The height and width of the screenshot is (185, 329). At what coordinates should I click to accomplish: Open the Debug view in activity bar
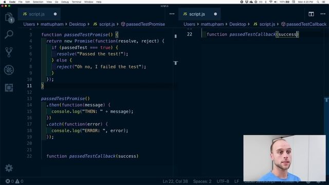point(9,70)
